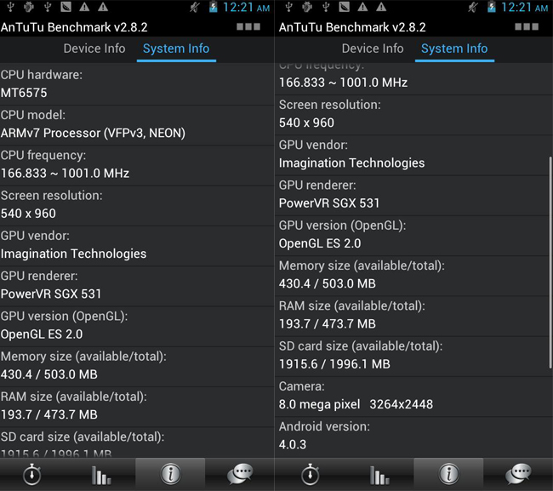
Task: Open the three-square overflow menu on right screen
Action: [527, 26]
